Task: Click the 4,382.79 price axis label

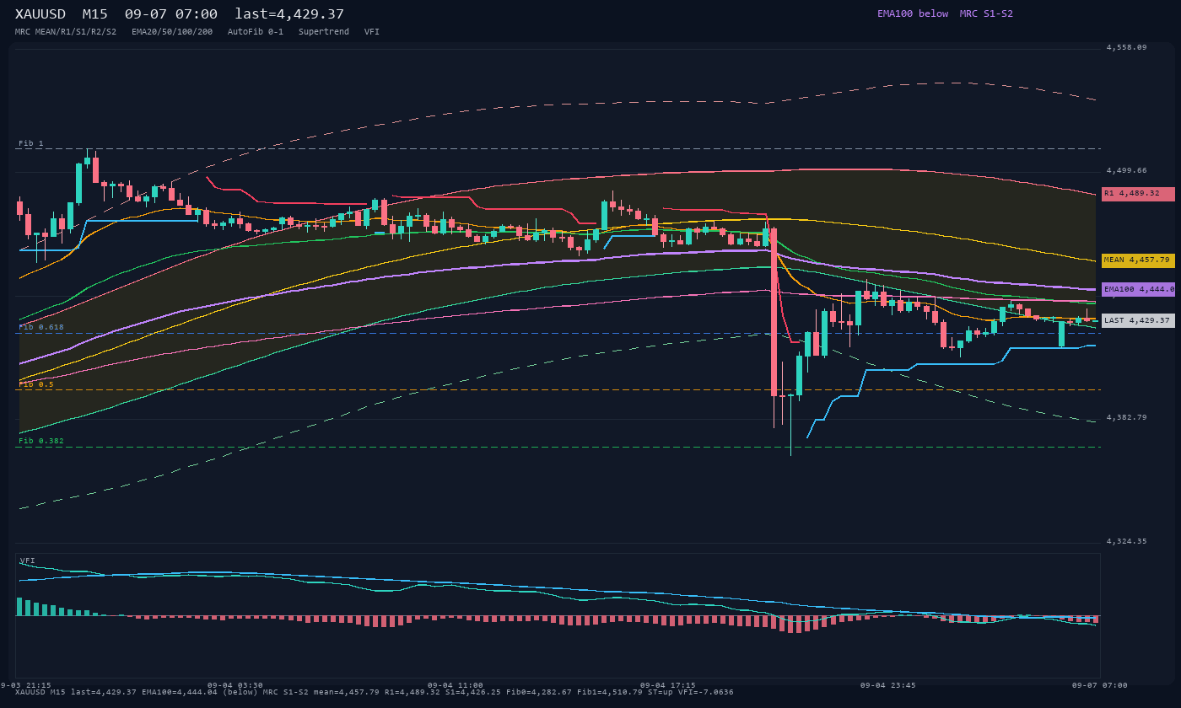Action: pos(1127,417)
